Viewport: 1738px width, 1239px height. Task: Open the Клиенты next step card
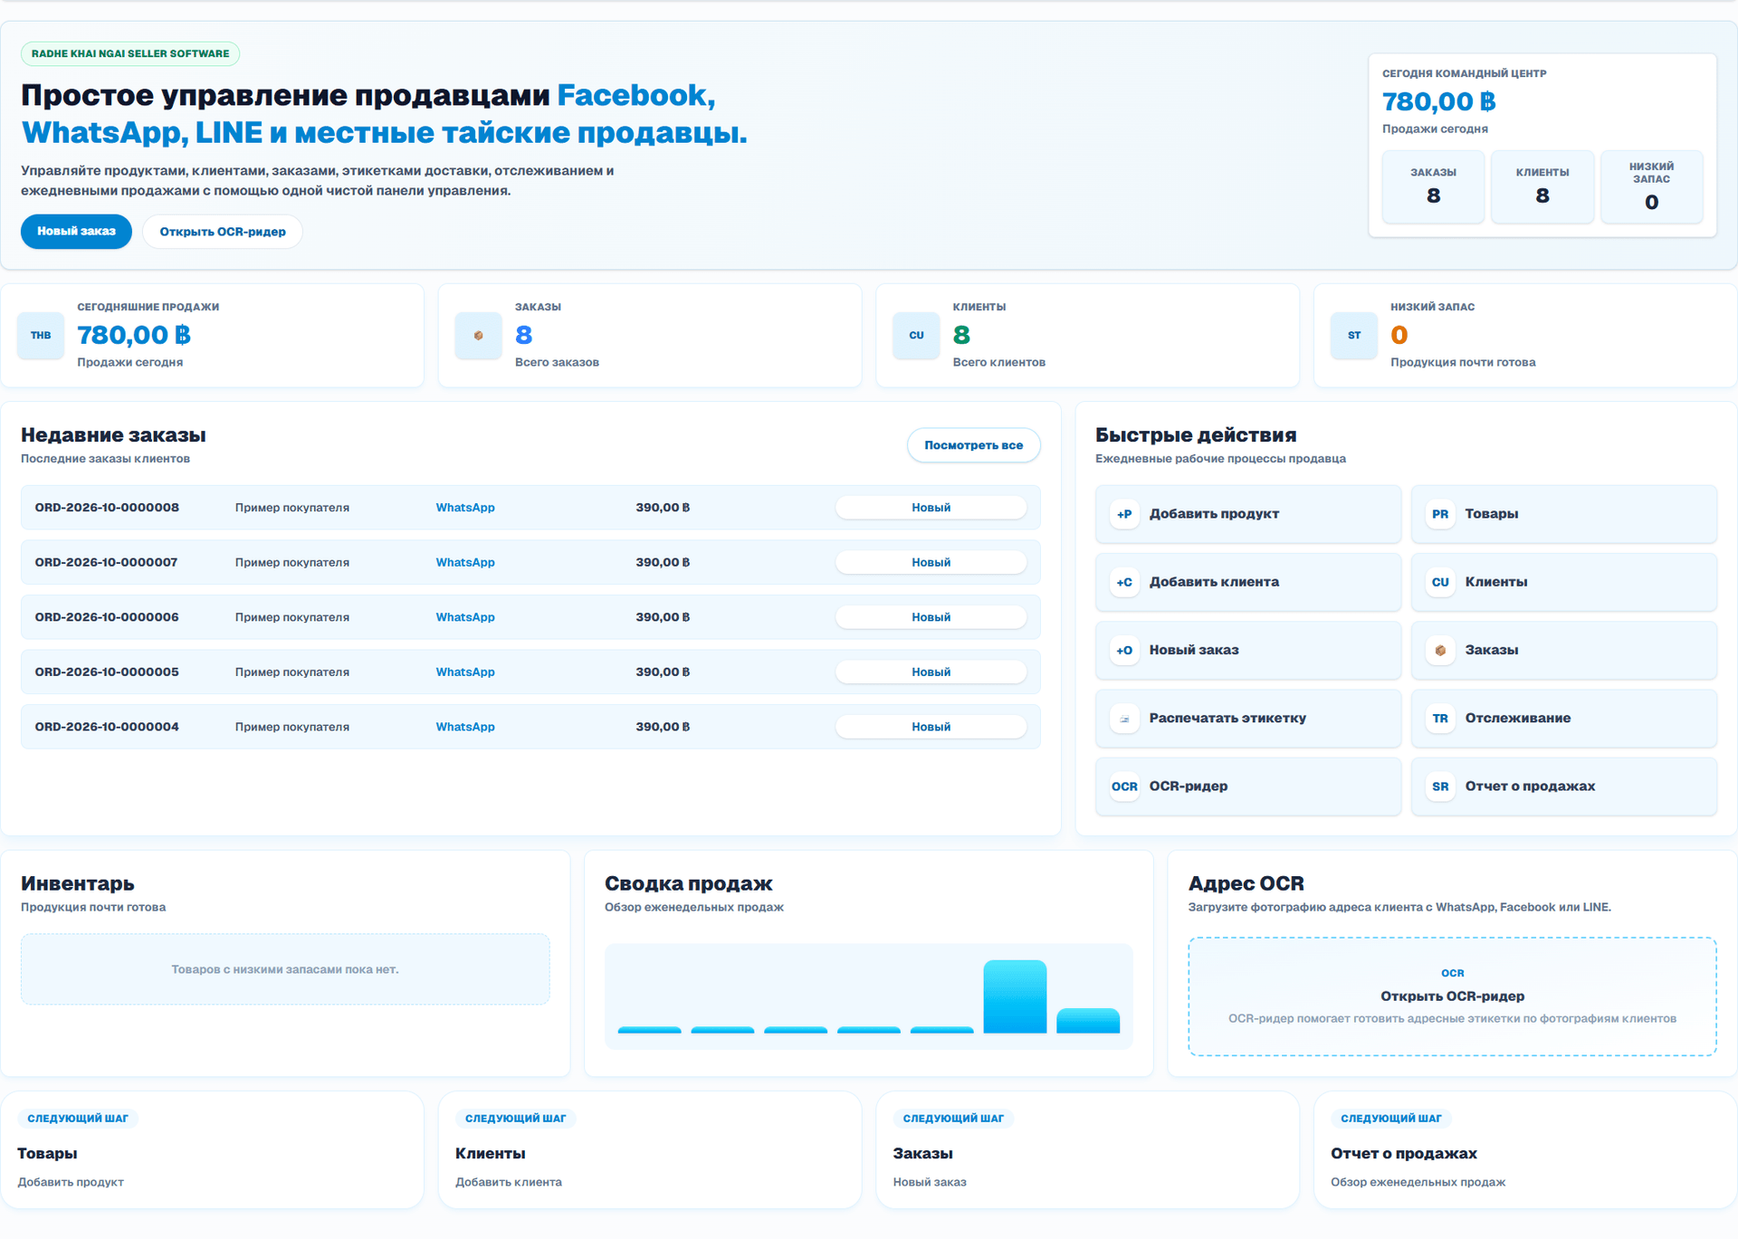[650, 1149]
